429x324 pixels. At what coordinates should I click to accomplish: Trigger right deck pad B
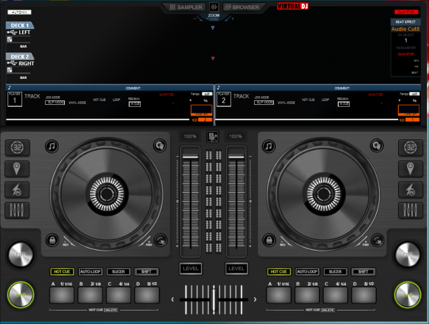307,295
